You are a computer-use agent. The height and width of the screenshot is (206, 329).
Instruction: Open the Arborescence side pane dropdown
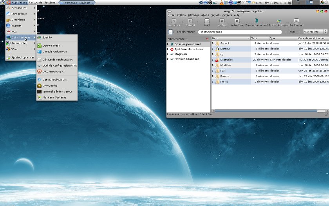[x=177, y=39]
